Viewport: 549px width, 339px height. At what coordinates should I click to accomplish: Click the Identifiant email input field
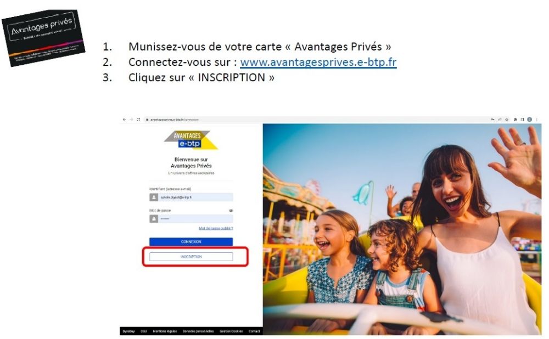tap(191, 197)
